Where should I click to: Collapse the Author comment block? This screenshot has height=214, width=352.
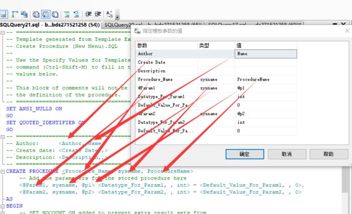(3, 137)
